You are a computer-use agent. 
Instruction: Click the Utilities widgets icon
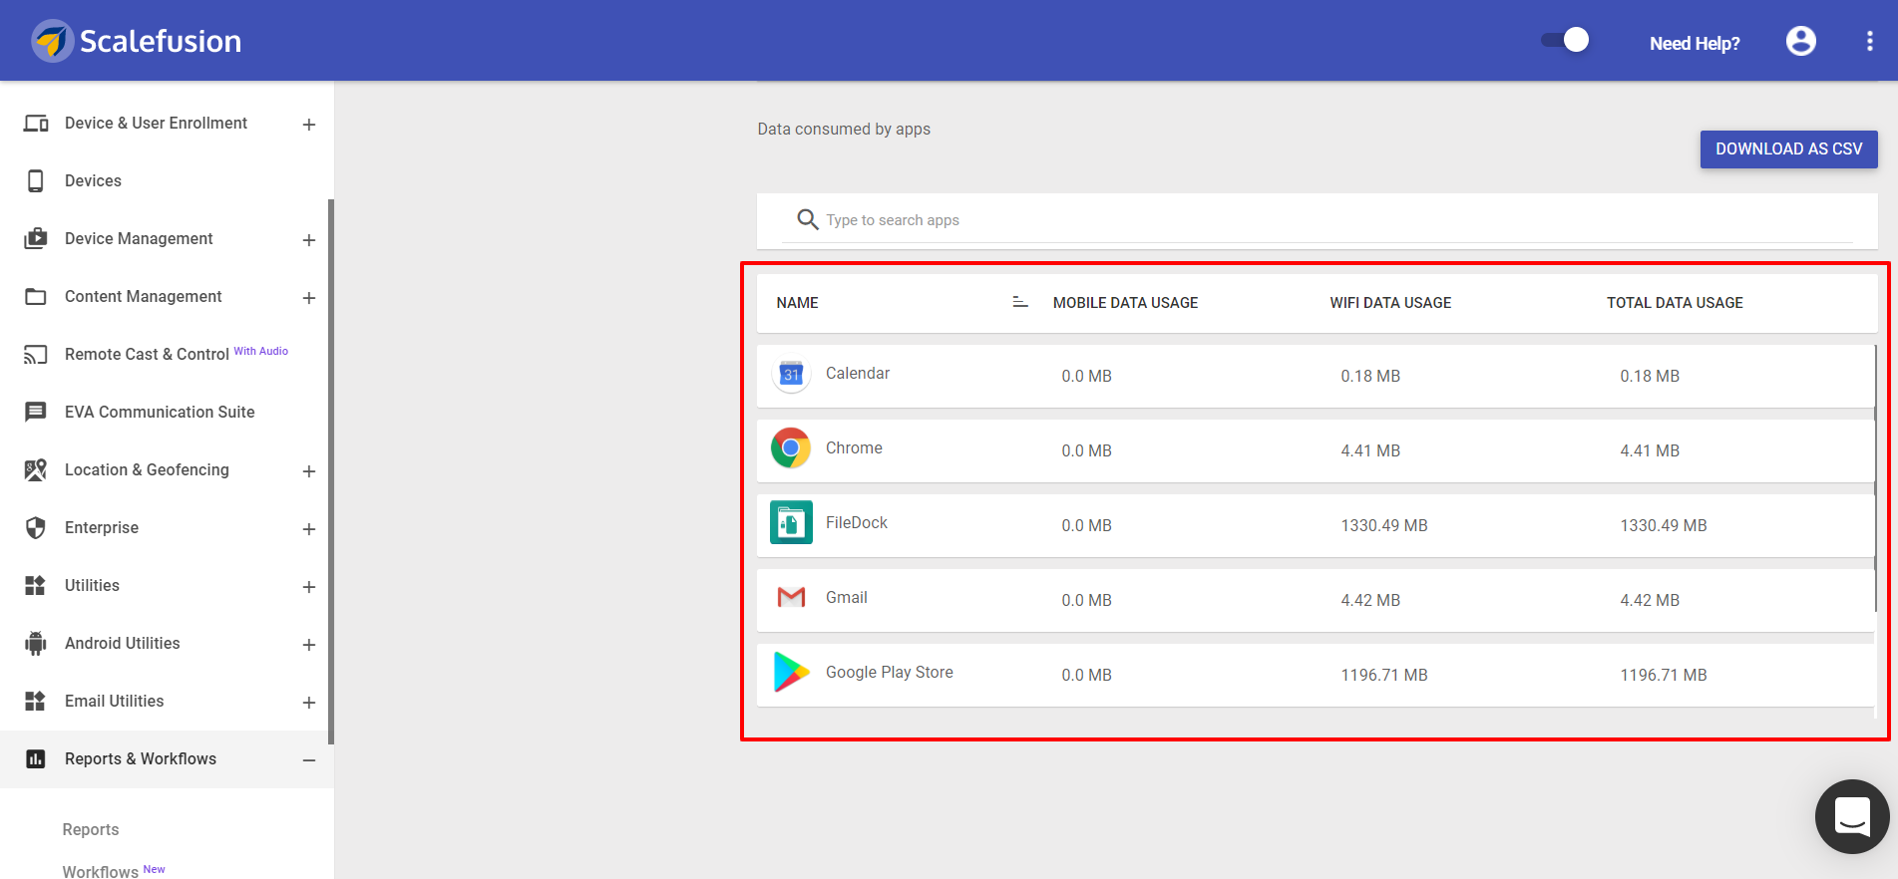(x=36, y=585)
